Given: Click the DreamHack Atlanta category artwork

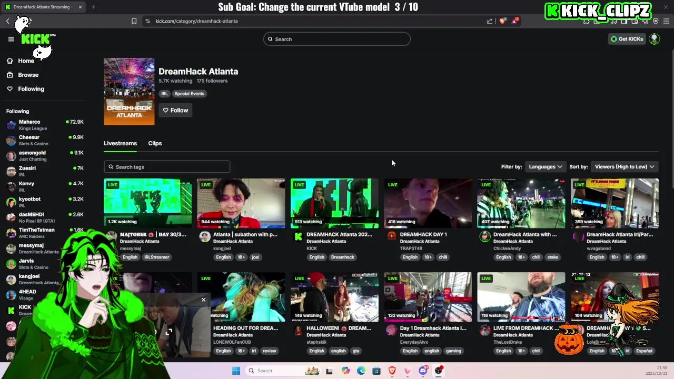Looking at the screenshot, I should click(x=129, y=92).
